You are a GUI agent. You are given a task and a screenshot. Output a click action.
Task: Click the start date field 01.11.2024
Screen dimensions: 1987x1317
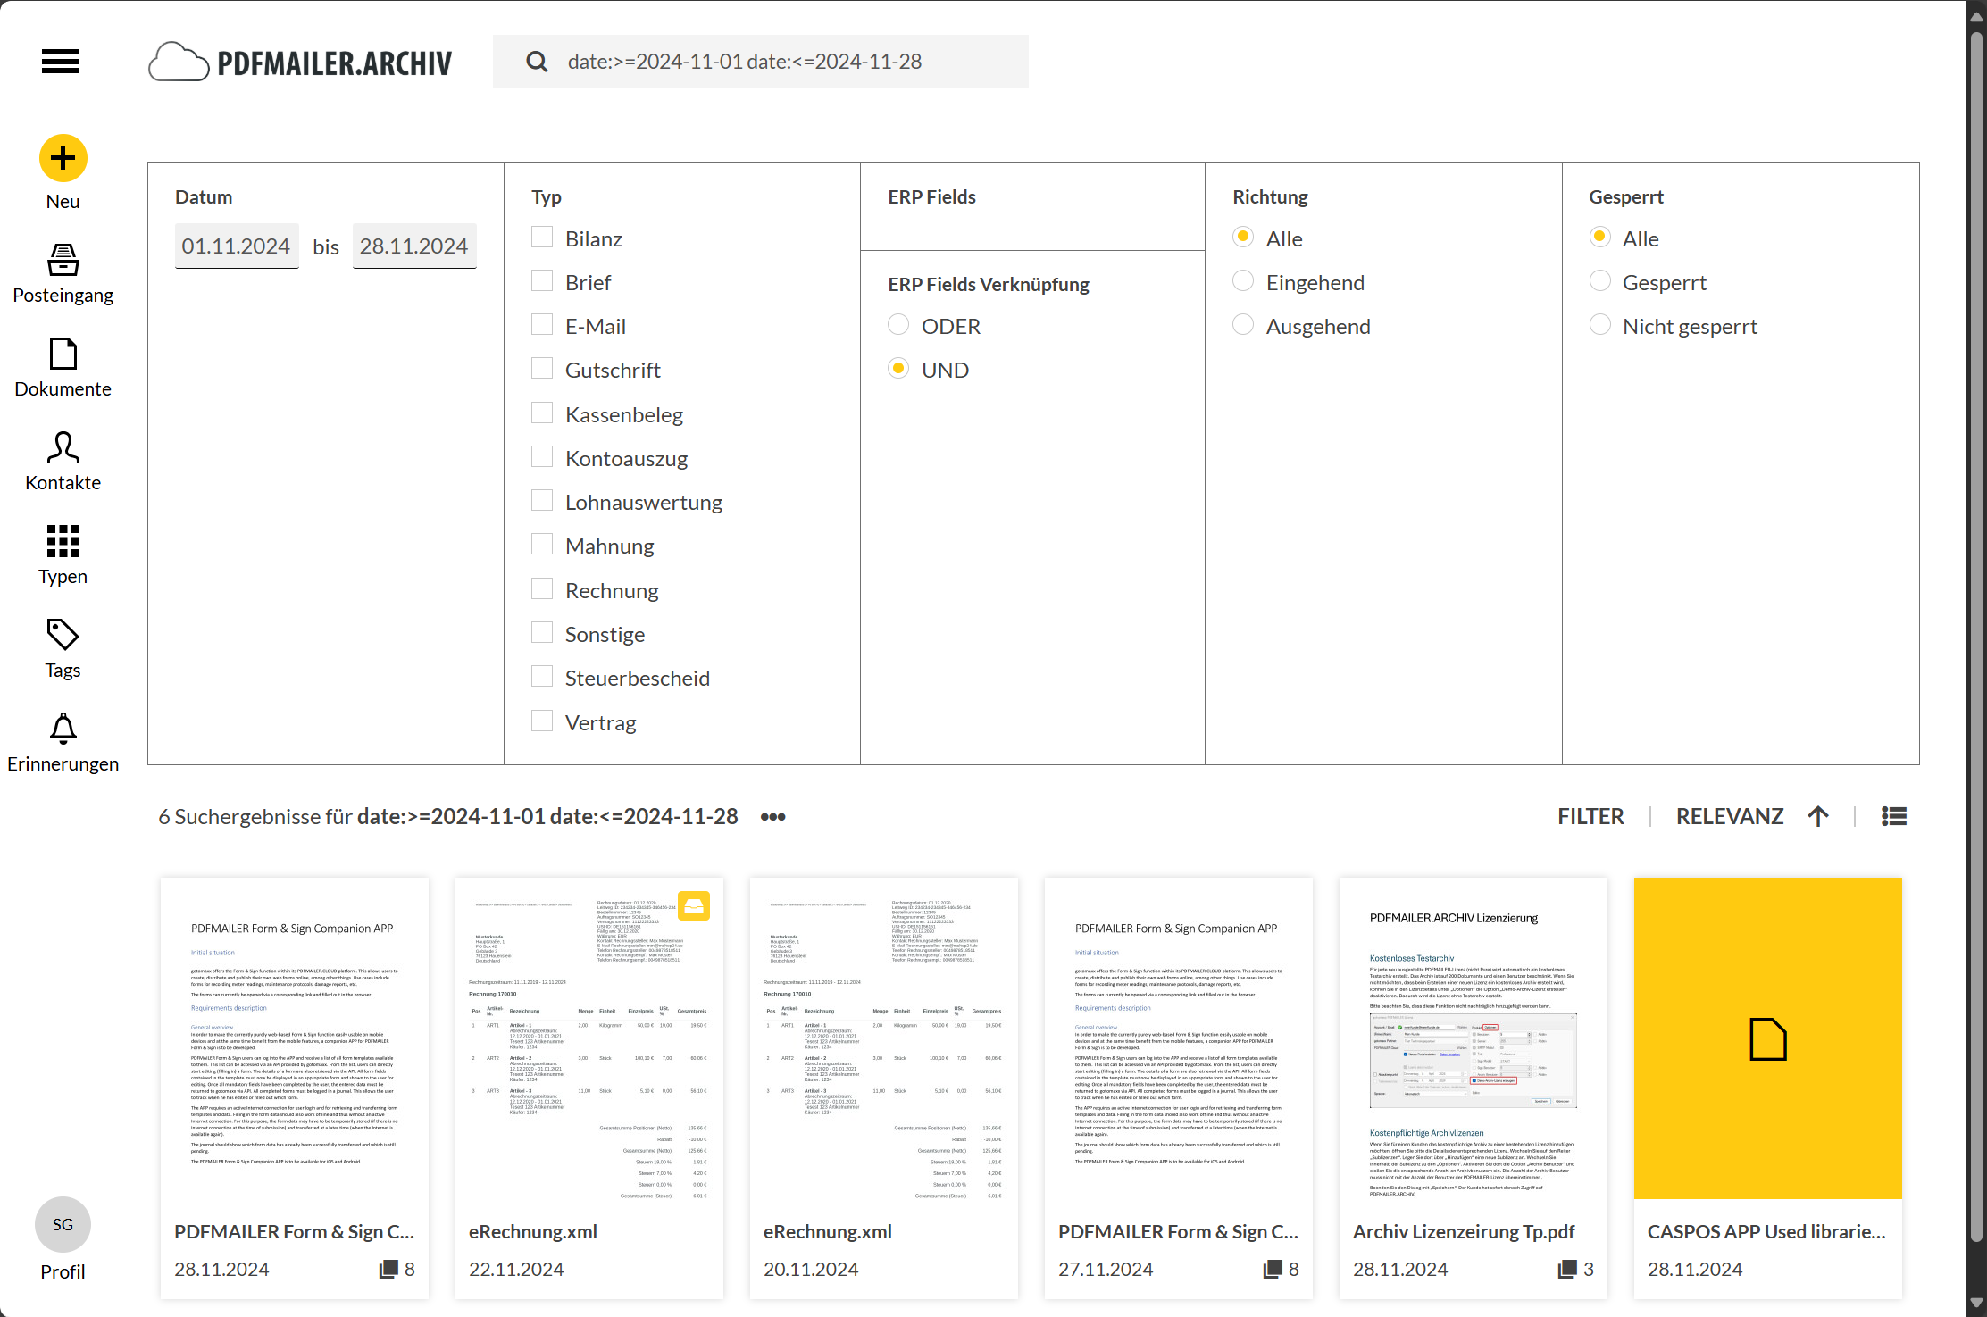click(236, 246)
